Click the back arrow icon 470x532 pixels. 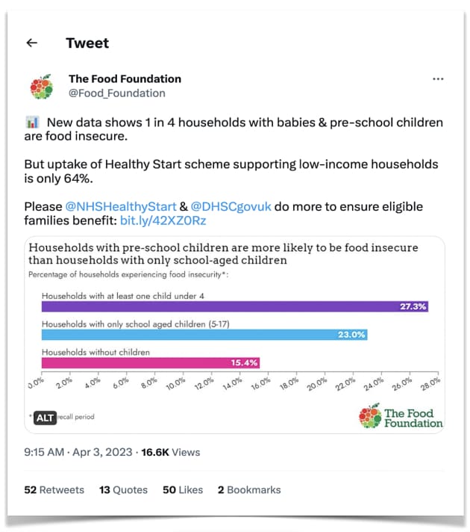[x=31, y=43]
